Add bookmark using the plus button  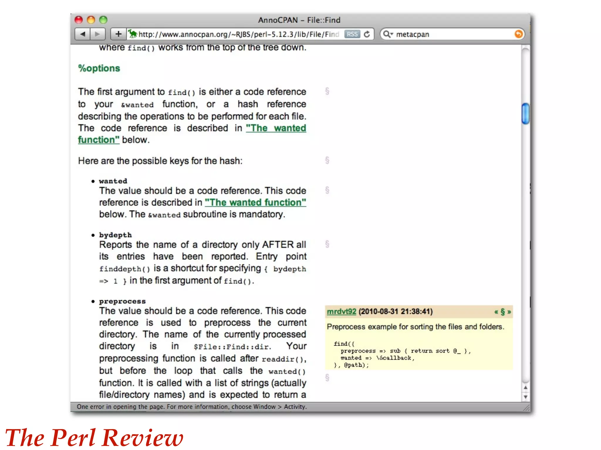pos(118,34)
